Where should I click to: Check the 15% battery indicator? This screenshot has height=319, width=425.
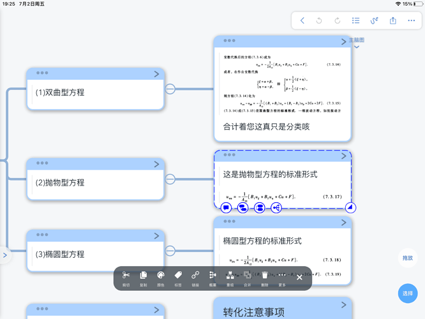pyautogui.click(x=412, y=4)
